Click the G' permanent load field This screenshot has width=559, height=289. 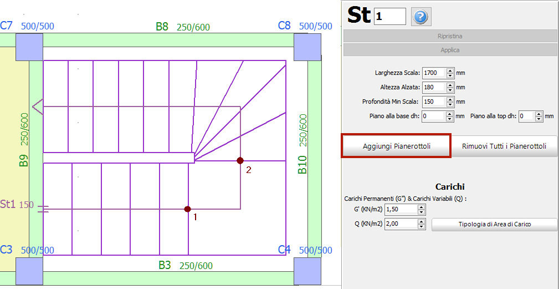point(400,209)
